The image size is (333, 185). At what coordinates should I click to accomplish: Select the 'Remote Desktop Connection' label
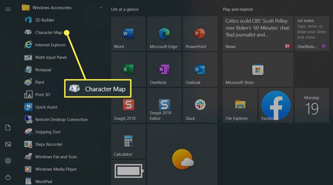62,119
